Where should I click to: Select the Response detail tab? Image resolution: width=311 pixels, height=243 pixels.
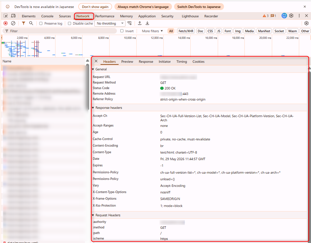click(x=146, y=61)
